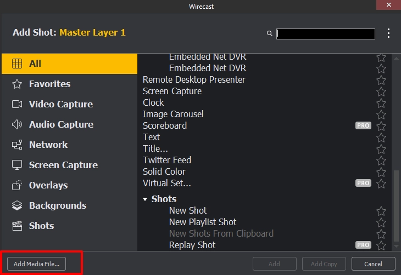Image resolution: width=401 pixels, height=275 pixels.
Task: Open the three-dot options menu
Action: pyautogui.click(x=388, y=33)
